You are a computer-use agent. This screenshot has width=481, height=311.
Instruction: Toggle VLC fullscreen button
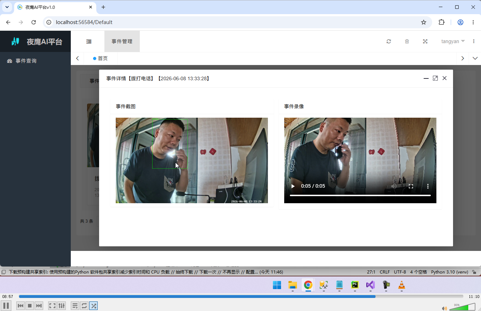pyautogui.click(x=52, y=305)
